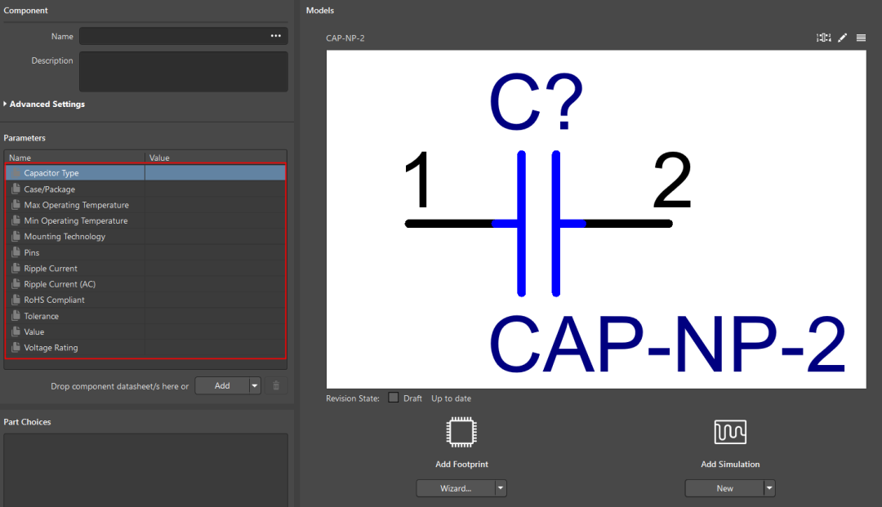Click the edit symbol pencil icon

click(842, 38)
